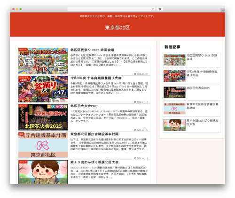Open sidebar link 東京都北区新庁舎建設基本計画
Viewport: 235px width, 198px height.
pos(202,106)
